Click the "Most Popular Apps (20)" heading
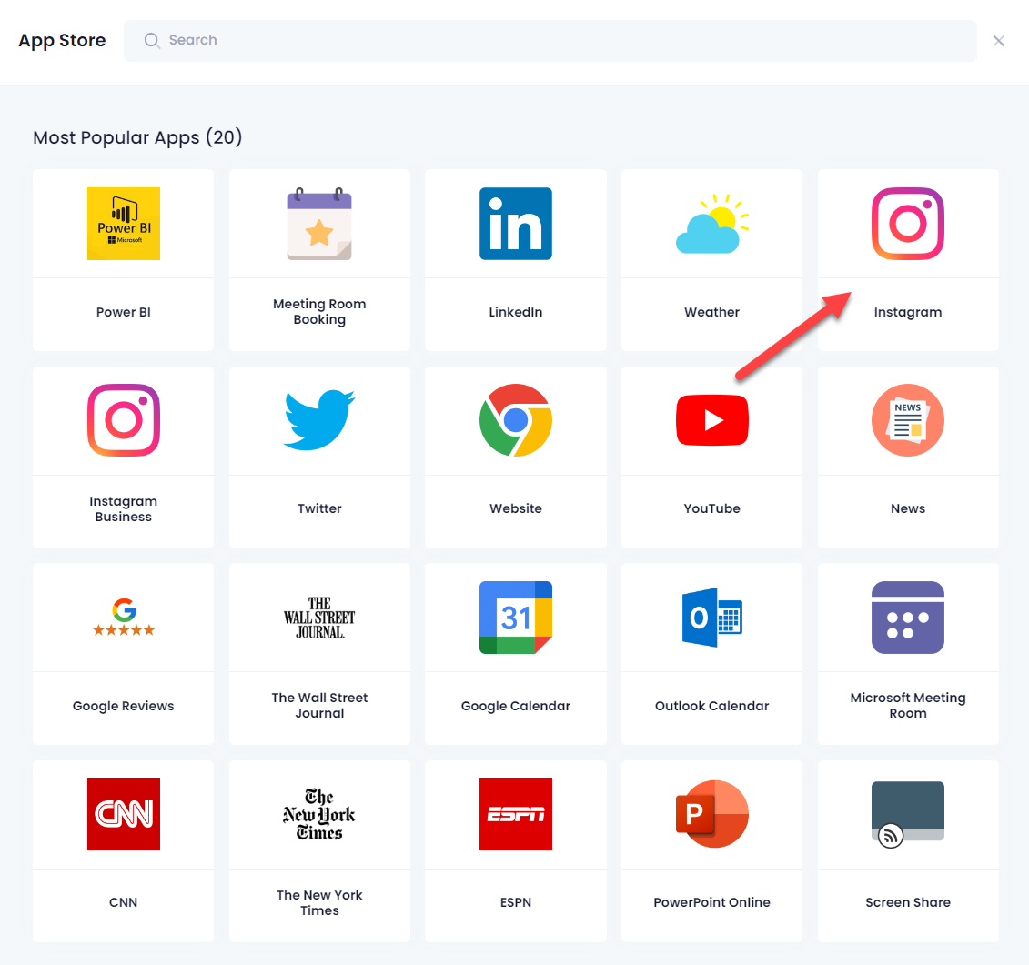Viewport: 1029px width, 965px height. coord(137,137)
